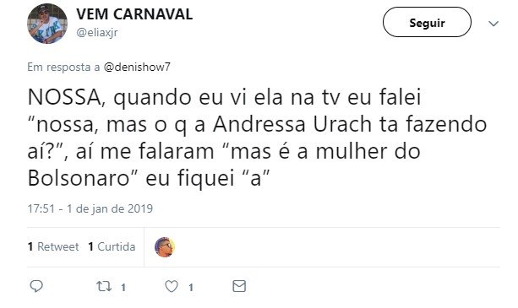Send tweet via envelope message icon

tap(239, 286)
